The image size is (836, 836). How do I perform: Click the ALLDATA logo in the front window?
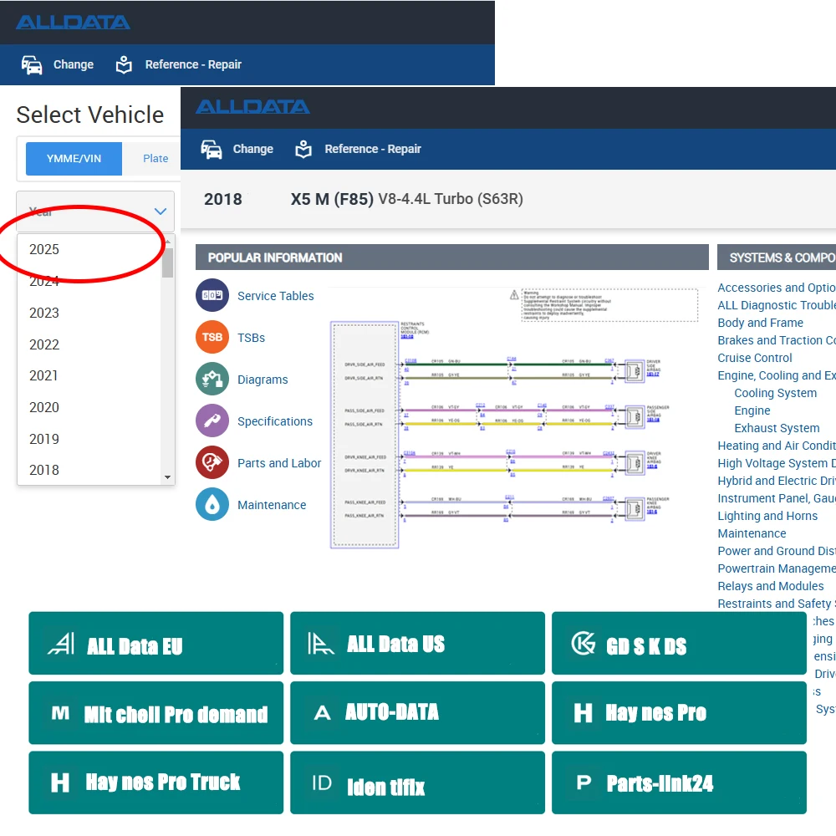[x=252, y=107]
